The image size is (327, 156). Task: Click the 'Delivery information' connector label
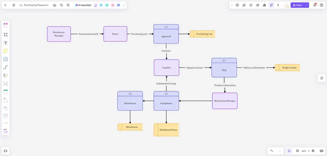tap(254, 68)
